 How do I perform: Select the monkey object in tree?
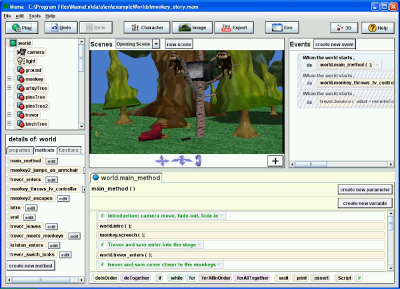point(30,79)
